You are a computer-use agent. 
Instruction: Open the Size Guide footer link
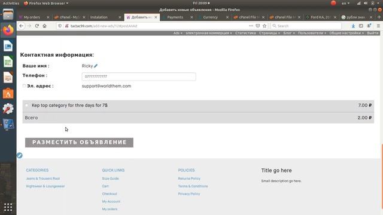(x=110, y=179)
